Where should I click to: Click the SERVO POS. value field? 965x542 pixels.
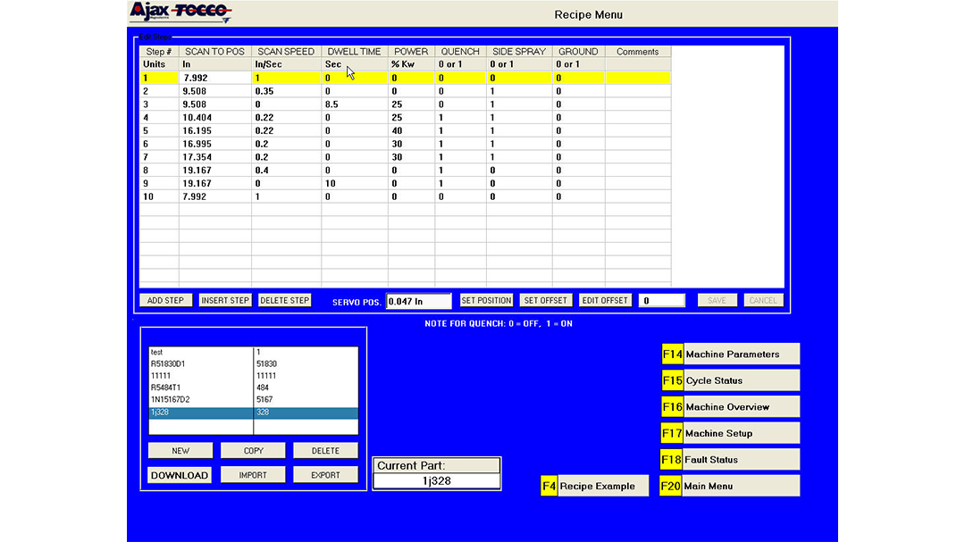click(x=419, y=302)
